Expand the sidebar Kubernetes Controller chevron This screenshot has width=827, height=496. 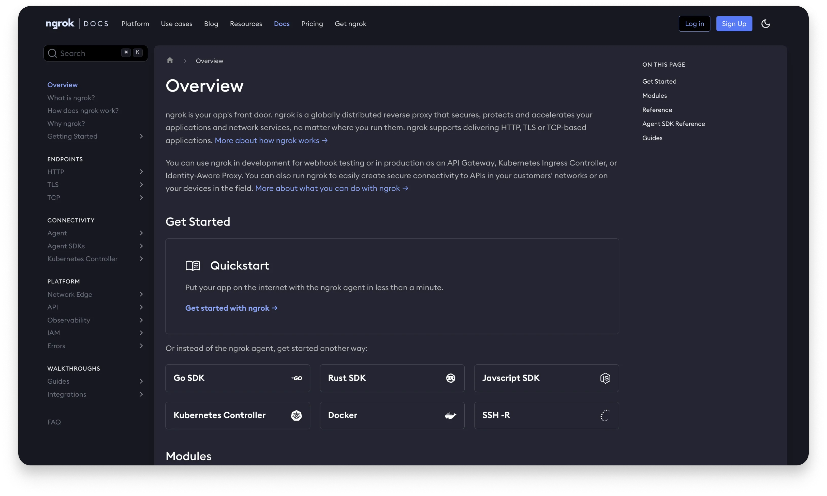(141, 259)
